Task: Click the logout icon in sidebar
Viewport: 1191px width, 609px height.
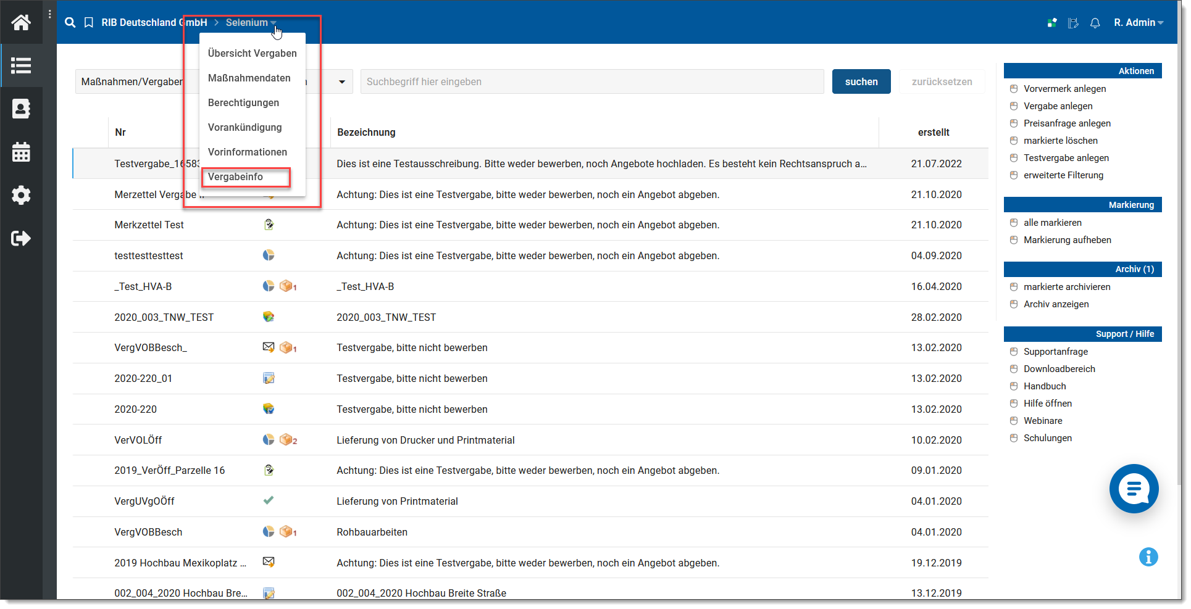Action: (x=21, y=238)
